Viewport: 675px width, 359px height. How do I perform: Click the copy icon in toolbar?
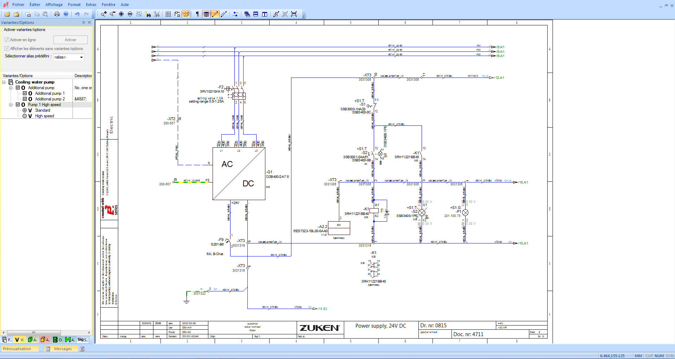click(x=37, y=14)
